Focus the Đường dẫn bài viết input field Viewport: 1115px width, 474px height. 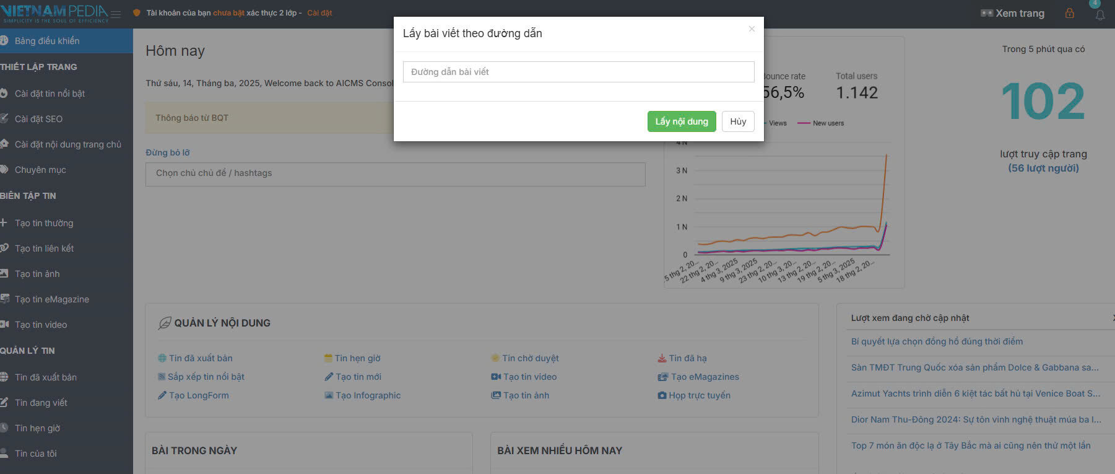[578, 72]
